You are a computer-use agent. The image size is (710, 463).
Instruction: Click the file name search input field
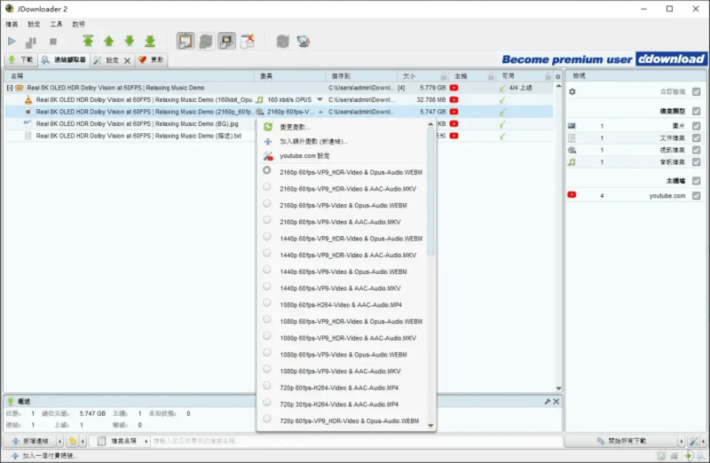click(357, 441)
